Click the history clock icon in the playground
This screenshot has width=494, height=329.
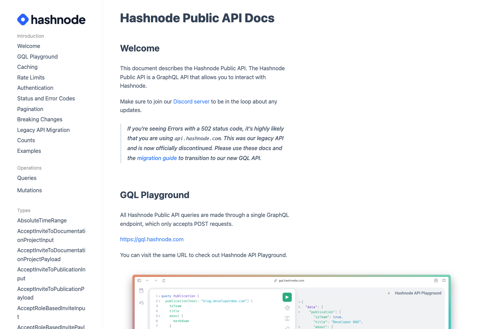tap(141, 303)
